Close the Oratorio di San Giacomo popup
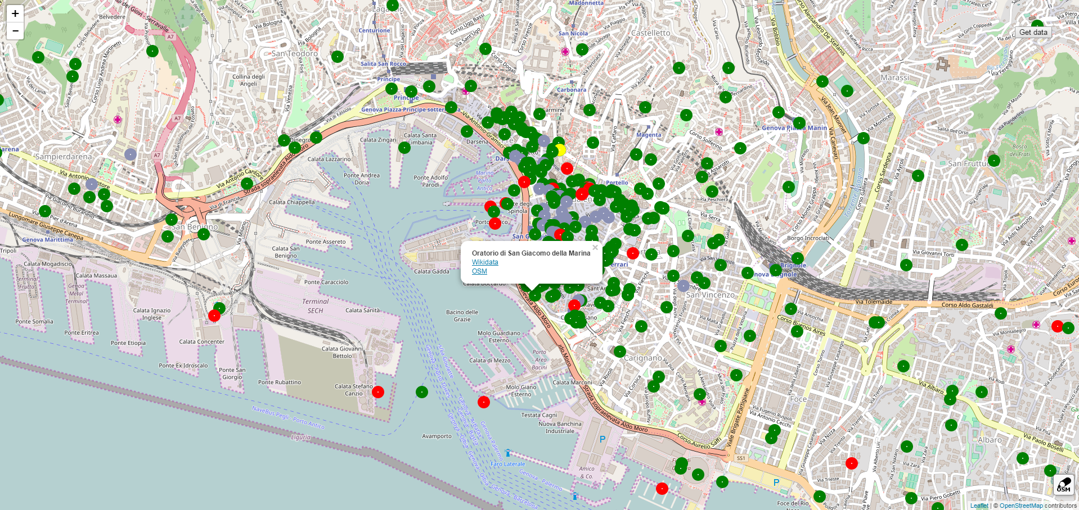Image resolution: width=1079 pixels, height=510 pixels. point(595,247)
